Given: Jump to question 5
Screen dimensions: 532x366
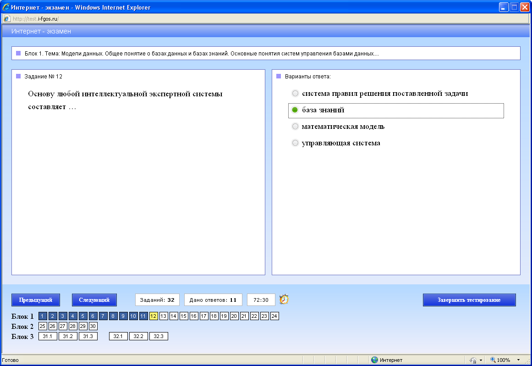Looking at the screenshot, I should pyautogui.click(x=83, y=316).
